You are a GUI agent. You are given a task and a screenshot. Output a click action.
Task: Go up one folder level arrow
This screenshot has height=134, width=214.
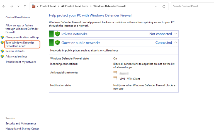[25, 6]
